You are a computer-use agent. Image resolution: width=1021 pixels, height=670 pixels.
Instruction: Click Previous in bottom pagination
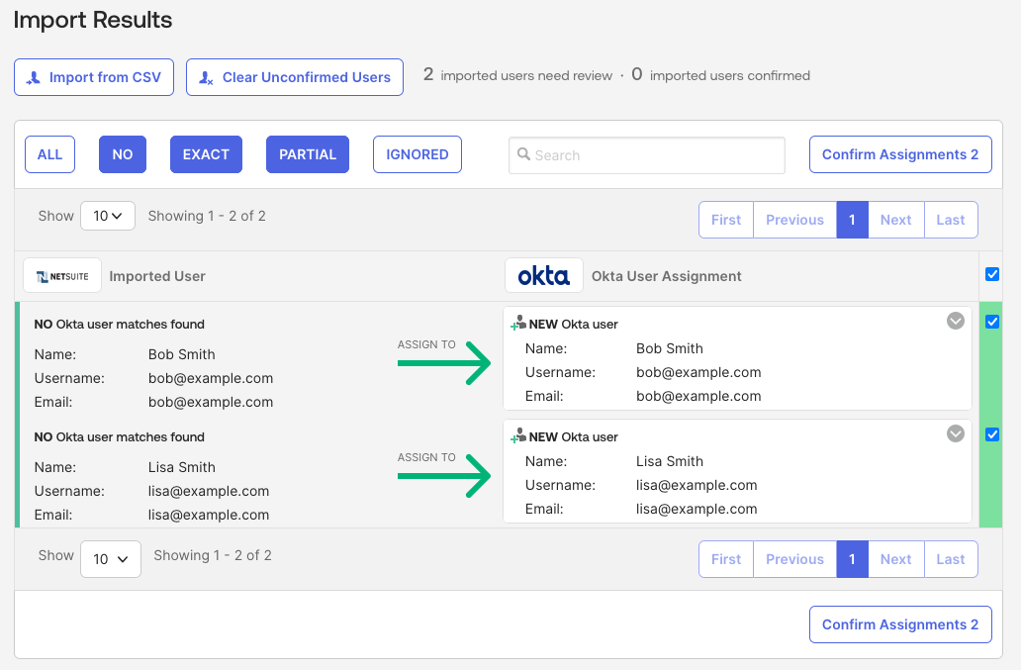tap(795, 559)
